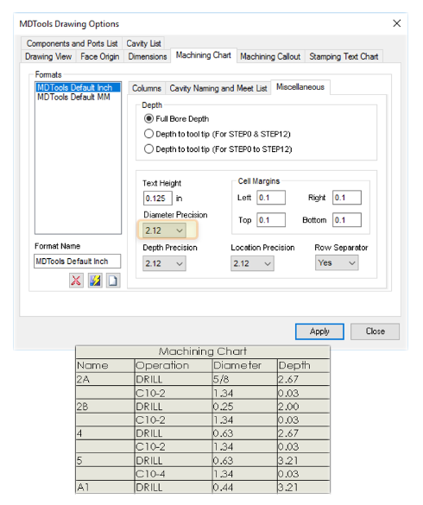The width and height of the screenshot is (423, 505).
Task: Select the Machining Chart tab
Action: [204, 55]
